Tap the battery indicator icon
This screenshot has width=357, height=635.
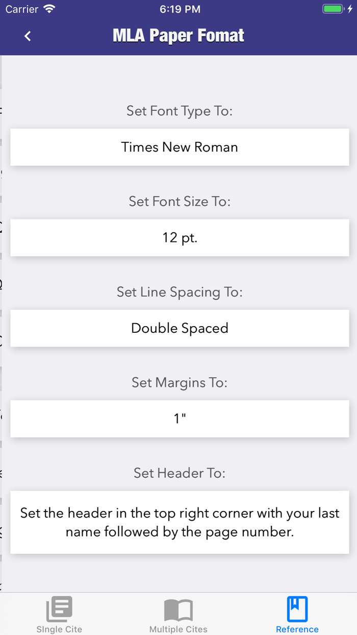coord(334,9)
